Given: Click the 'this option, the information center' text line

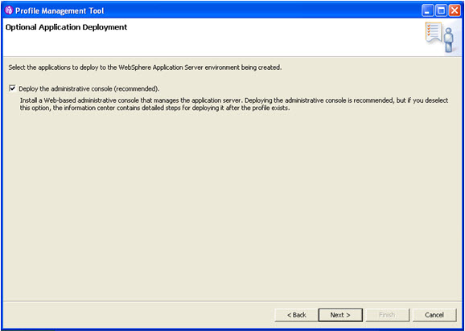Looking at the screenshot, I should 154,108.
